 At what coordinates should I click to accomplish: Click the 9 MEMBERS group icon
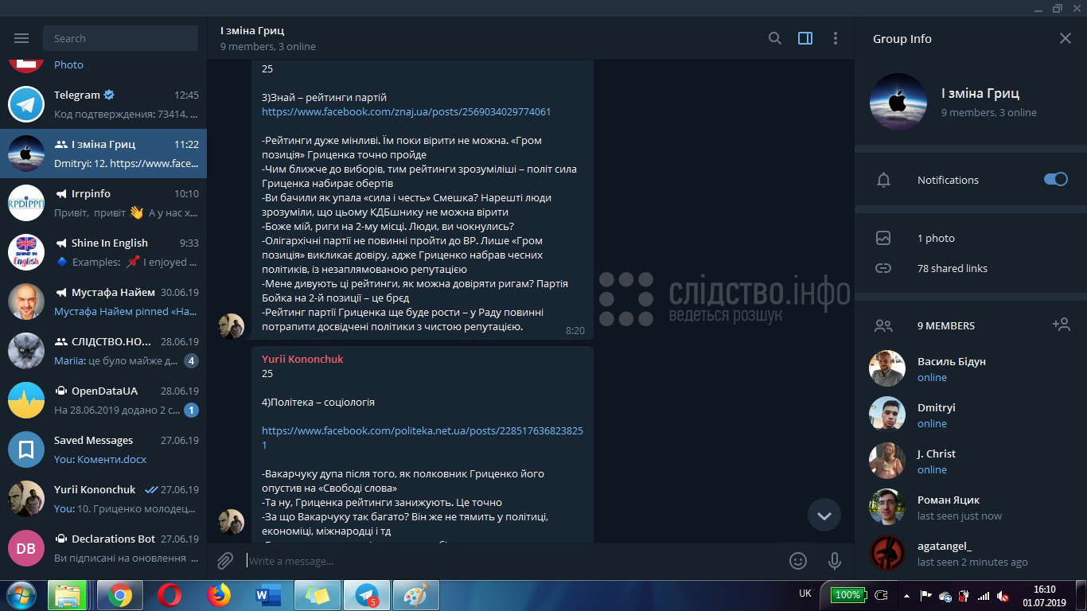pyautogui.click(x=883, y=325)
